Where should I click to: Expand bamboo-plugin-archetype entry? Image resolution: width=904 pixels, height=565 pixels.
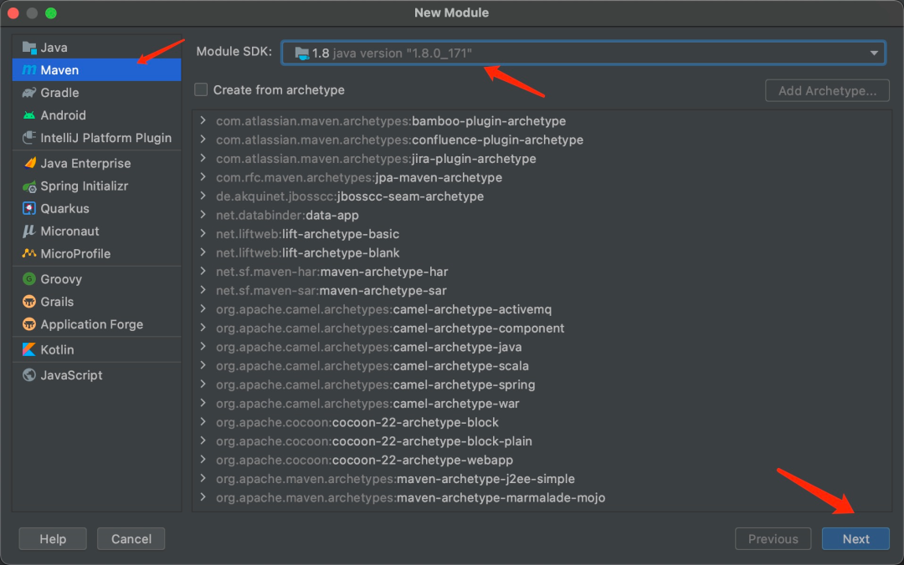click(203, 120)
